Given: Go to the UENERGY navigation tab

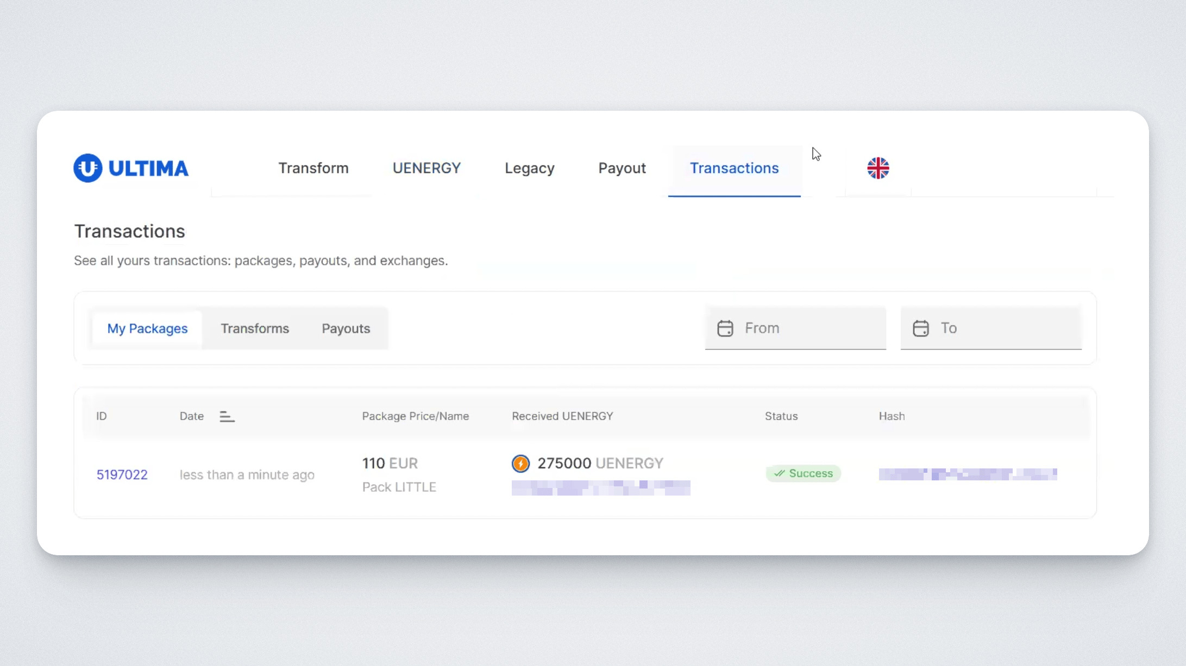Looking at the screenshot, I should click(426, 168).
